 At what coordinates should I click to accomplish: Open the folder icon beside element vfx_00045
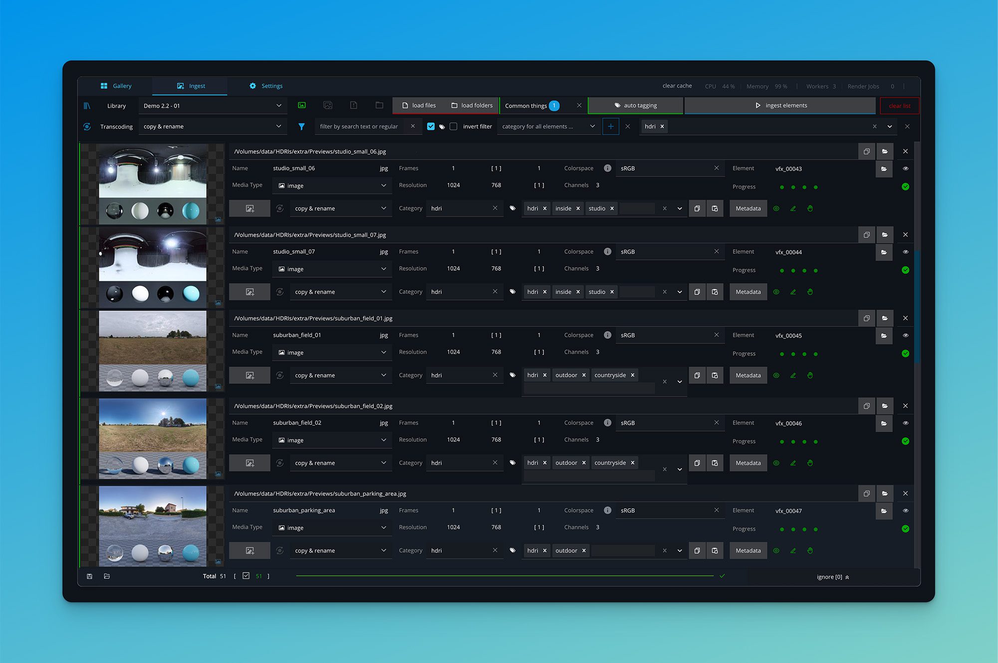coord(884,335)
